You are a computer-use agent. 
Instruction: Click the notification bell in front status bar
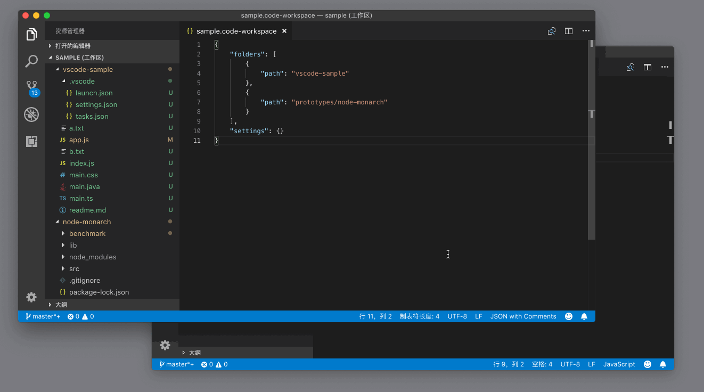[584, 316]
